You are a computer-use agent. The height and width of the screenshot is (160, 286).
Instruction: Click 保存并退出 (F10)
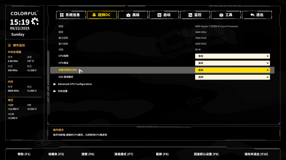[x=256, y=154]
